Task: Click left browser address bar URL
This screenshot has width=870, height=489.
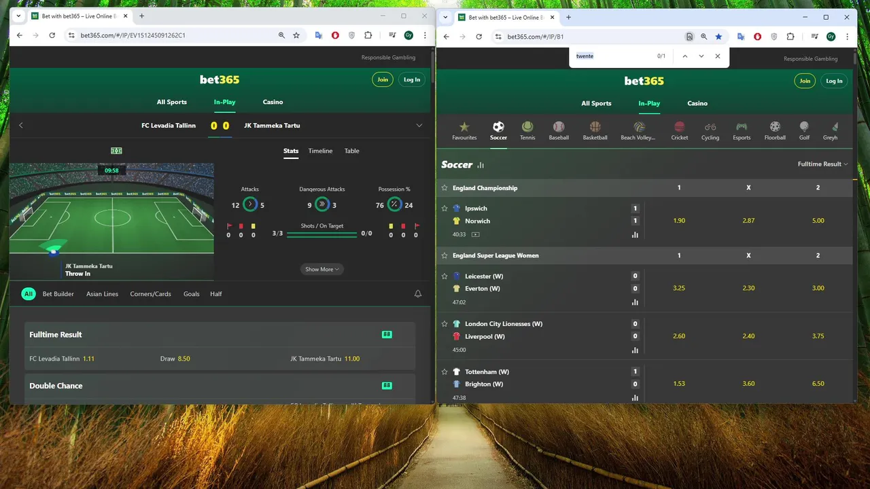Action: [x=133, y=35]
